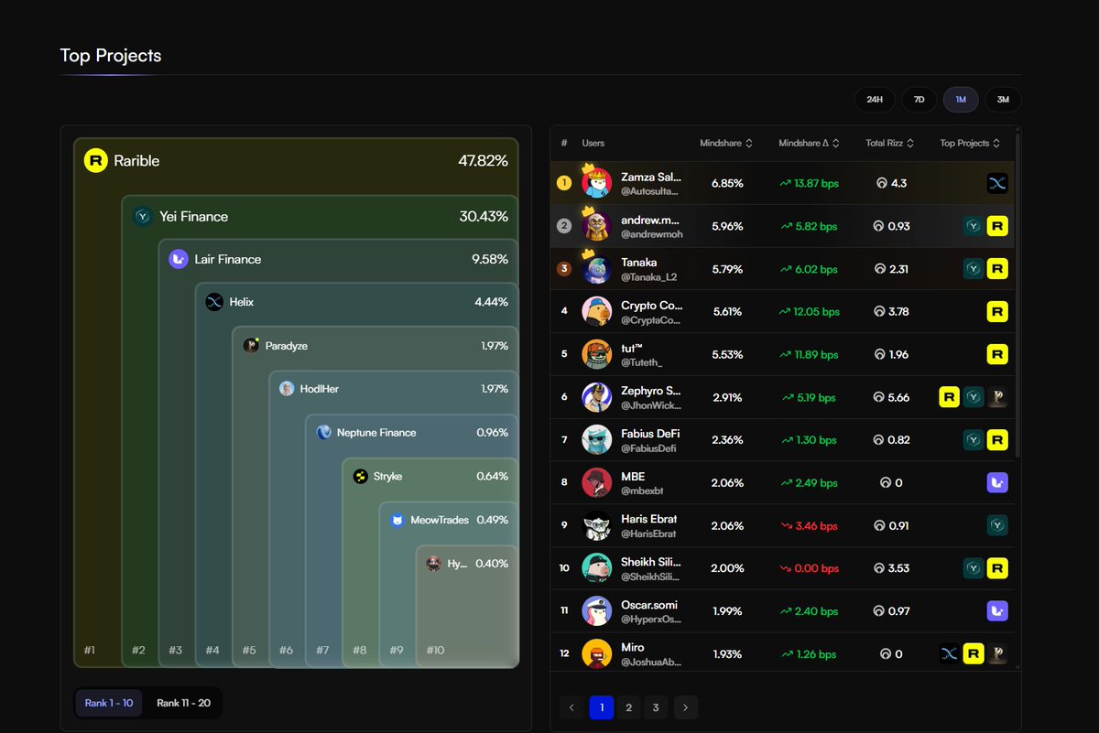Click the next page arrow
The height and width of the screenshot is (733, 1099).
tap(685, 707)
